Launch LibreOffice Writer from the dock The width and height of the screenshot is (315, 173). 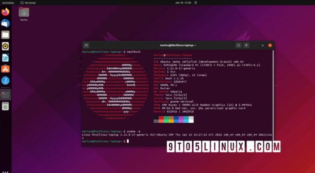(6, 58)
